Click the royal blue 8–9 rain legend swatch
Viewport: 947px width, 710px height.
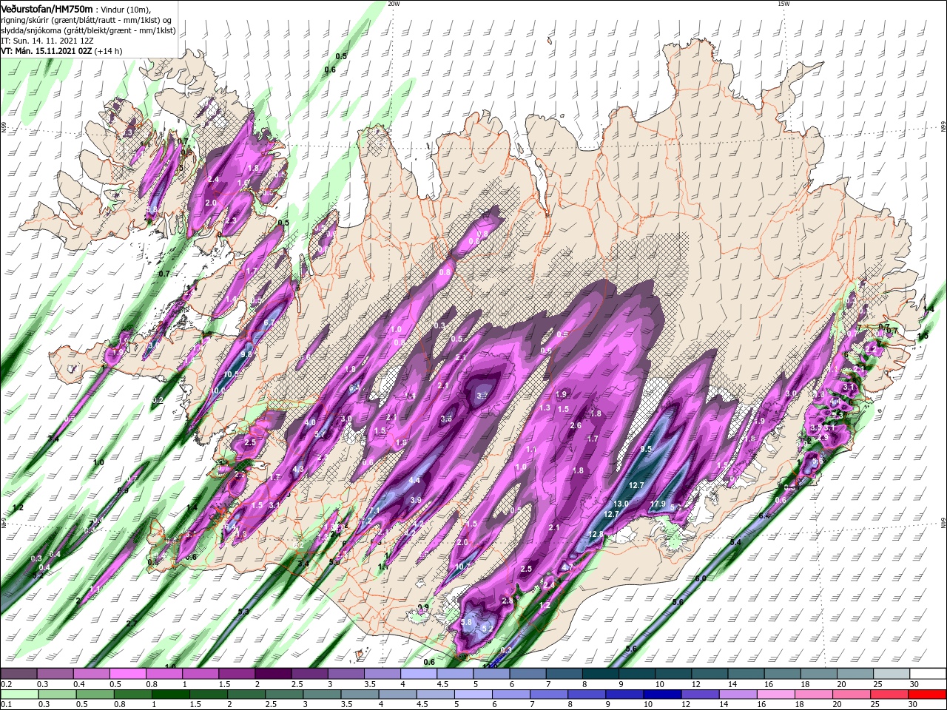pyautogui.click(x=587, y=694)
